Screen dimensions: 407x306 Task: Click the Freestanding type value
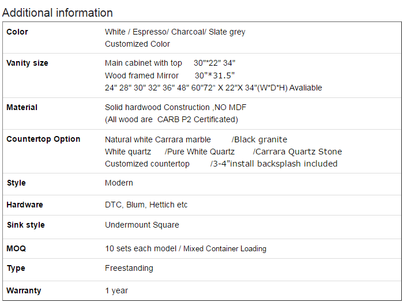tap(129, 268)
